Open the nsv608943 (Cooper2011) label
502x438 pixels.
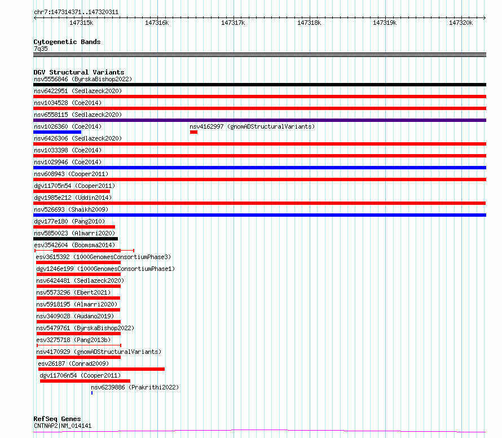pos(71,174)
